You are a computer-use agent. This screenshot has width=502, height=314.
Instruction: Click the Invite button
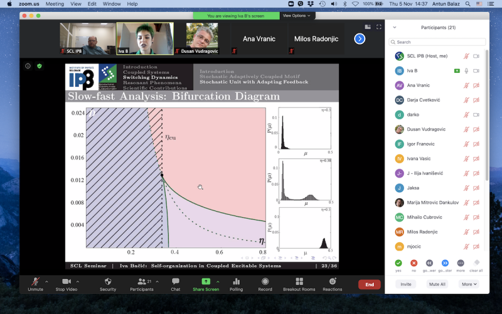(x=406, y=284)
